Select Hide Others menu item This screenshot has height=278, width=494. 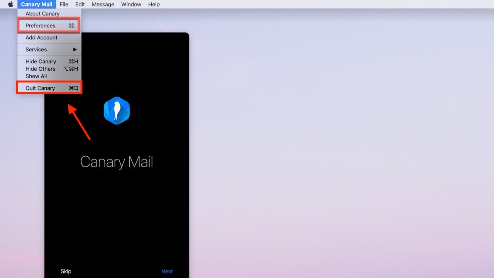tap(49, 69)
